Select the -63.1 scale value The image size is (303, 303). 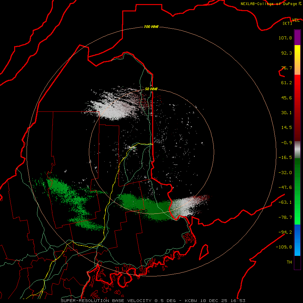coord(285,202)
